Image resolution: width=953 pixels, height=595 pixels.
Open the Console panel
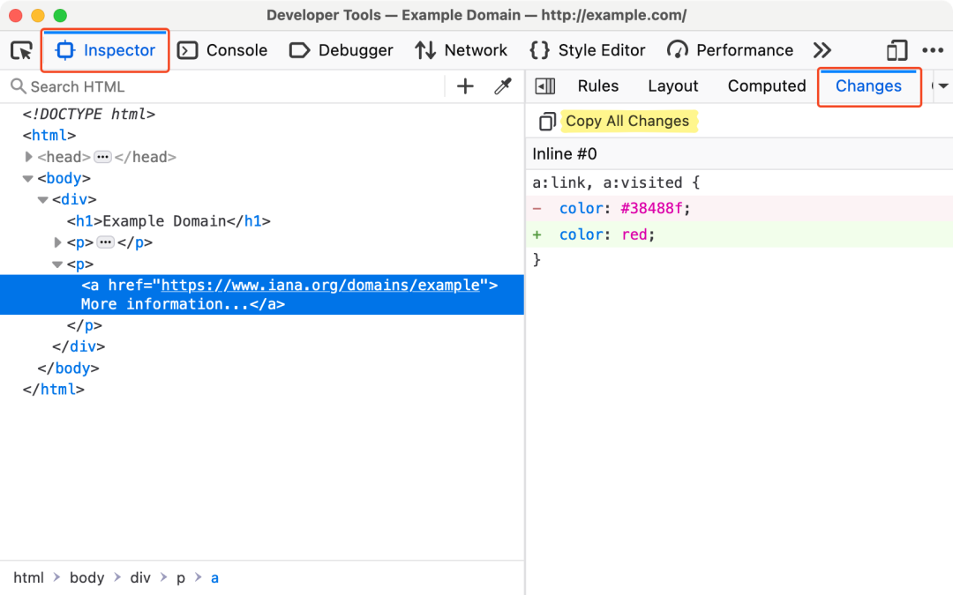222,50
